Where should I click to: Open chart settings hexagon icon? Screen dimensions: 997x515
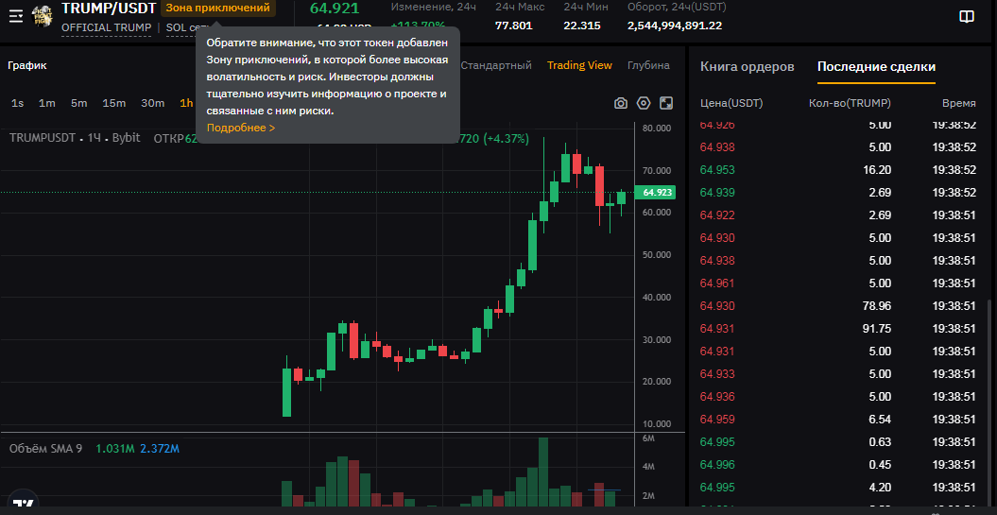coord(644,104)
